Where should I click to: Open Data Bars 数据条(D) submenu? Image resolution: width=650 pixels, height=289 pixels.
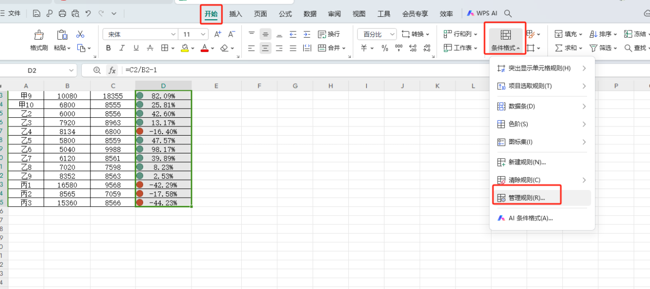coord(542,106)
